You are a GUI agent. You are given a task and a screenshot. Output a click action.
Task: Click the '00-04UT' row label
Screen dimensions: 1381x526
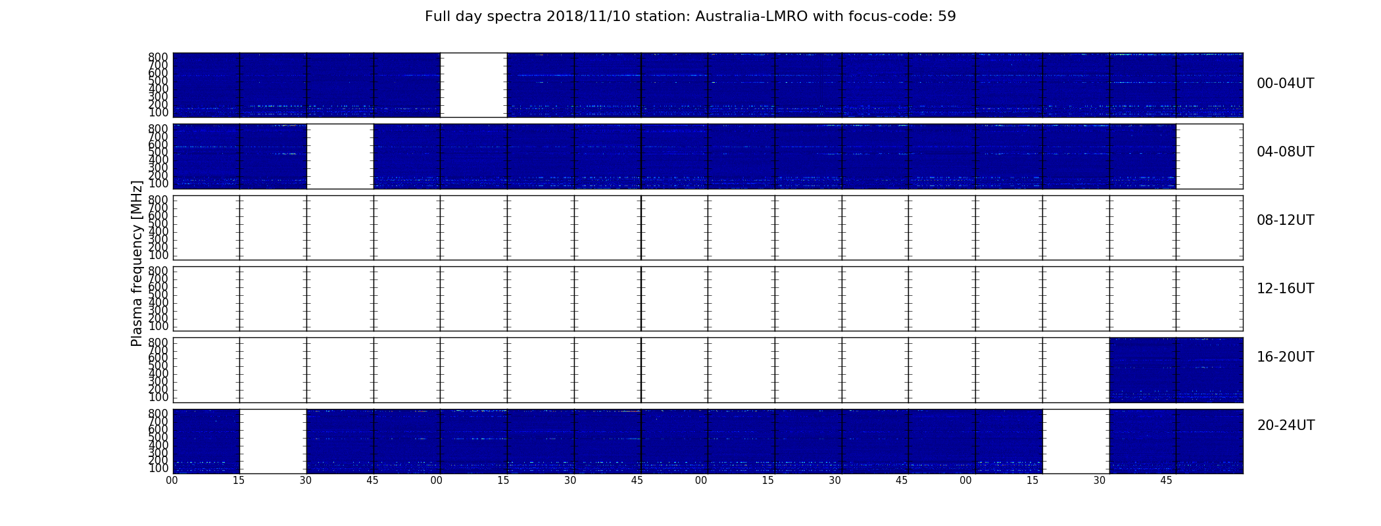[1286, 84]
